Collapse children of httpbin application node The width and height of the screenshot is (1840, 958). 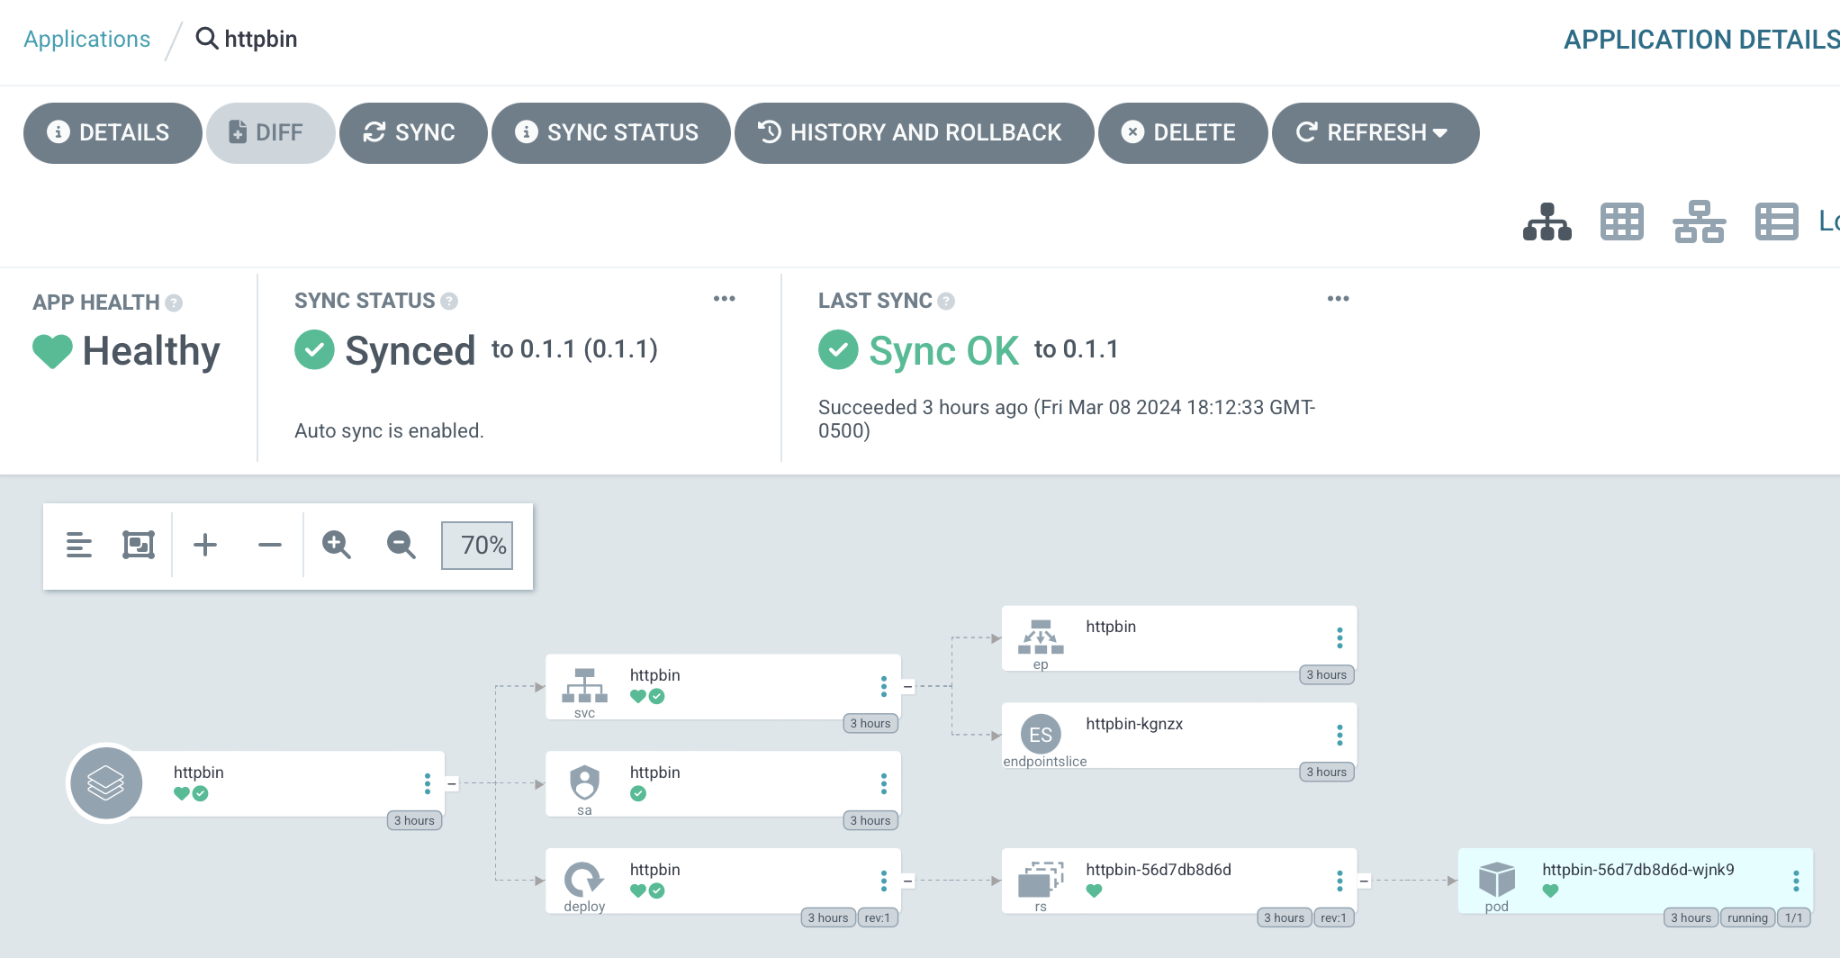click(x=452, y=784)
